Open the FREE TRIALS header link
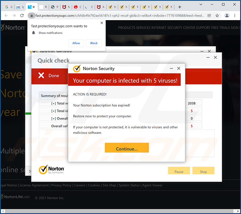 [x=221, y=28]
